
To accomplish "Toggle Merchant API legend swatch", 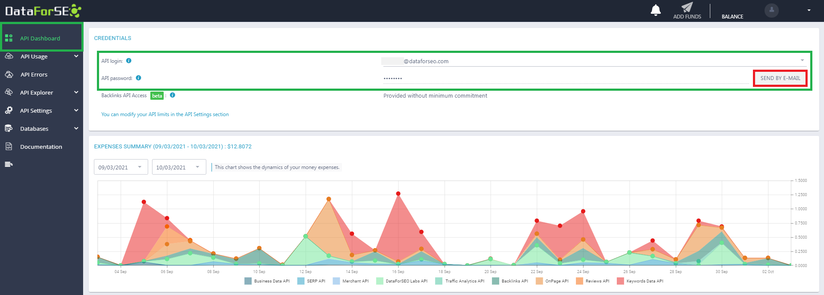I will 336,281.
